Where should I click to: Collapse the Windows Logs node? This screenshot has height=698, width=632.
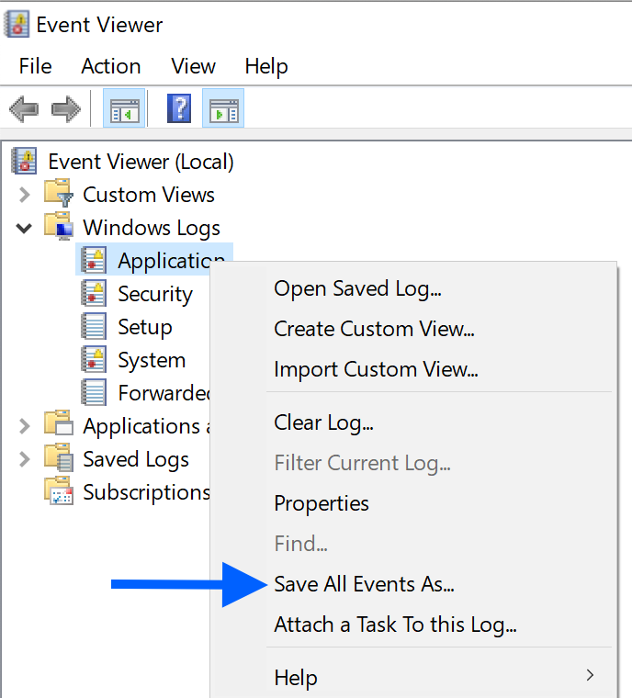[25, 228]
